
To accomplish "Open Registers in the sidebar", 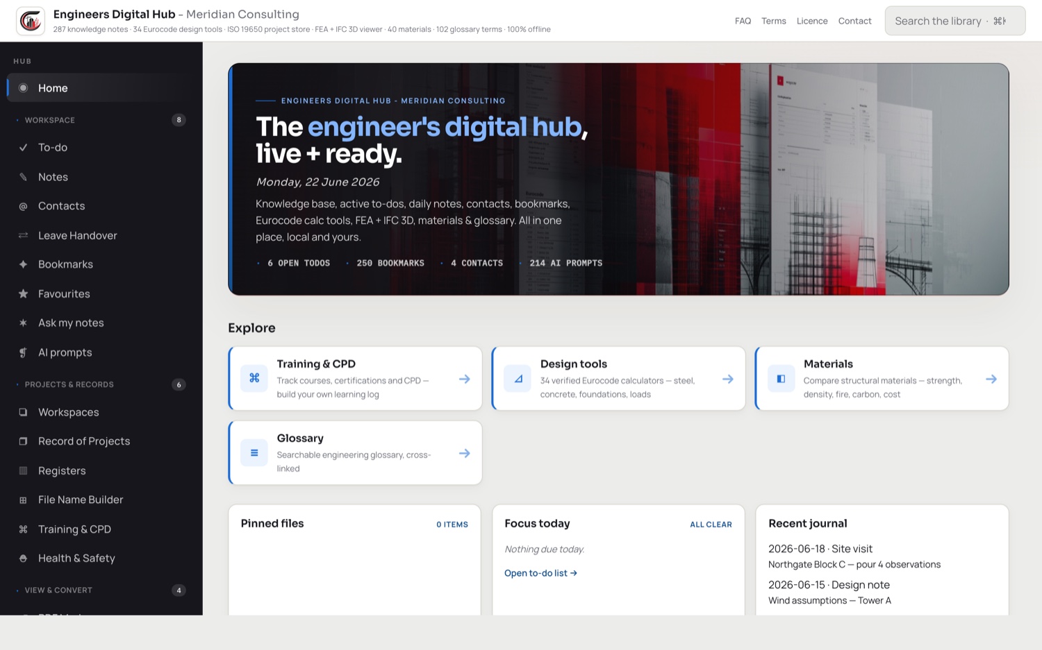I will pos(101,470).
